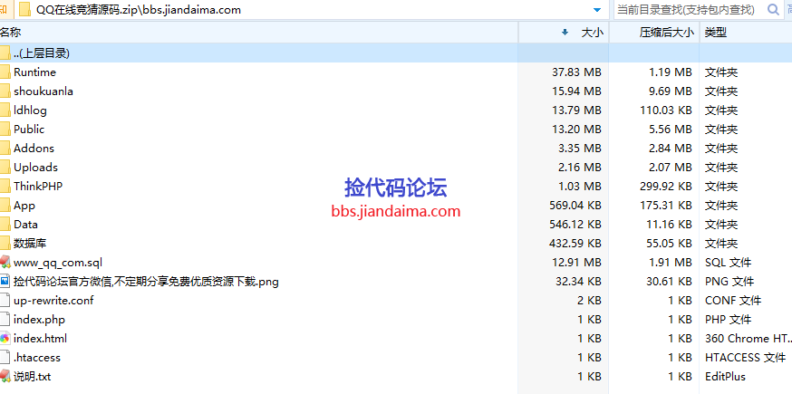The image size is (792, 394).
Task: Click the 110.03 KB compressed size value
Action: click(666, 111)
